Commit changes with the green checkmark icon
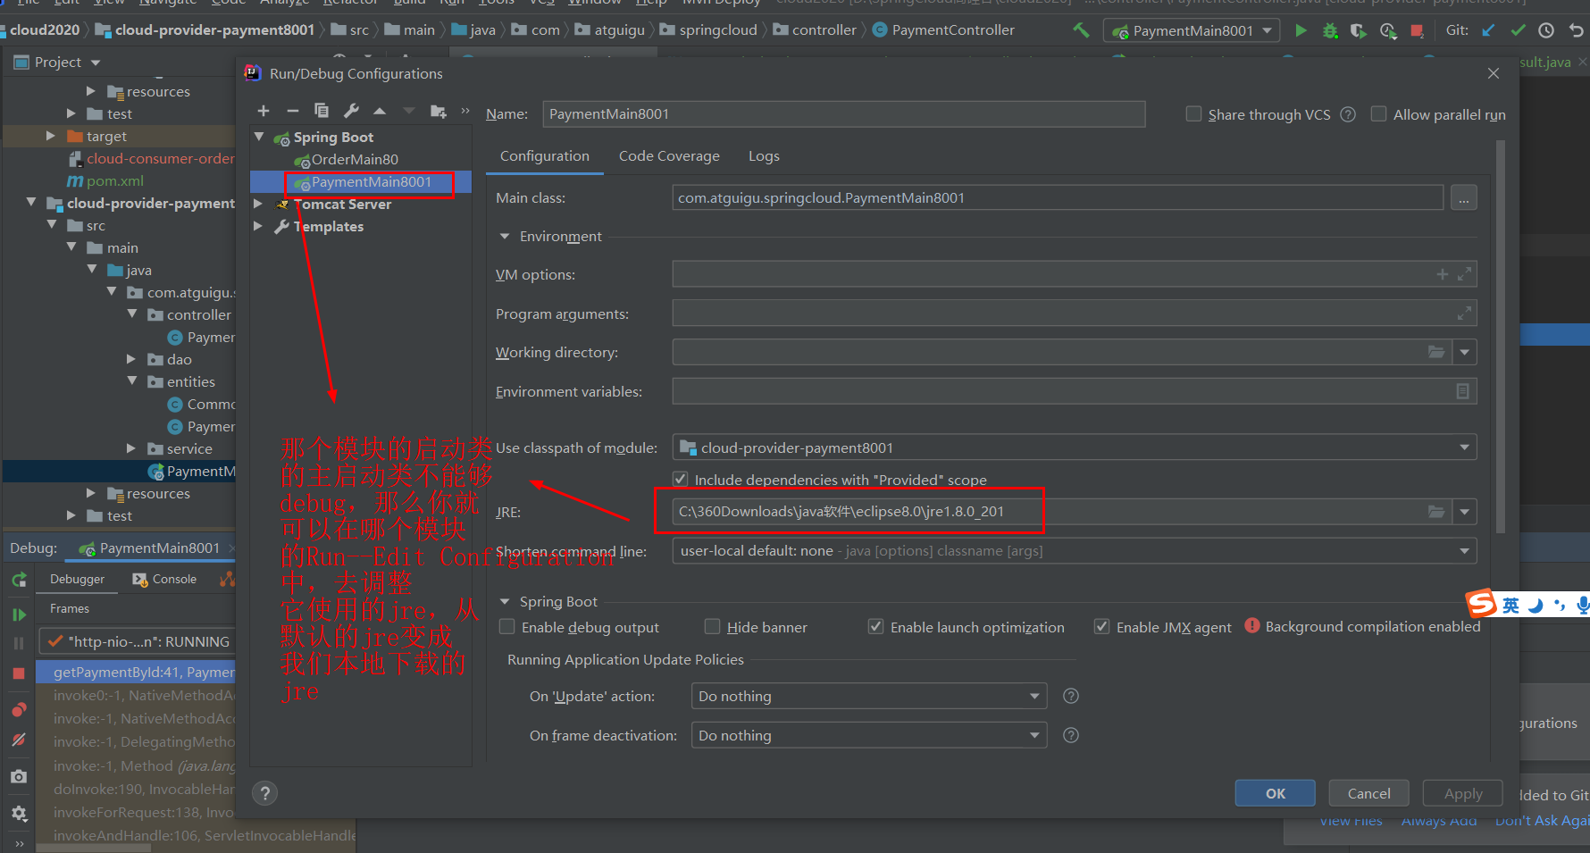The image size is (1590, 853). coord(1518,29)
